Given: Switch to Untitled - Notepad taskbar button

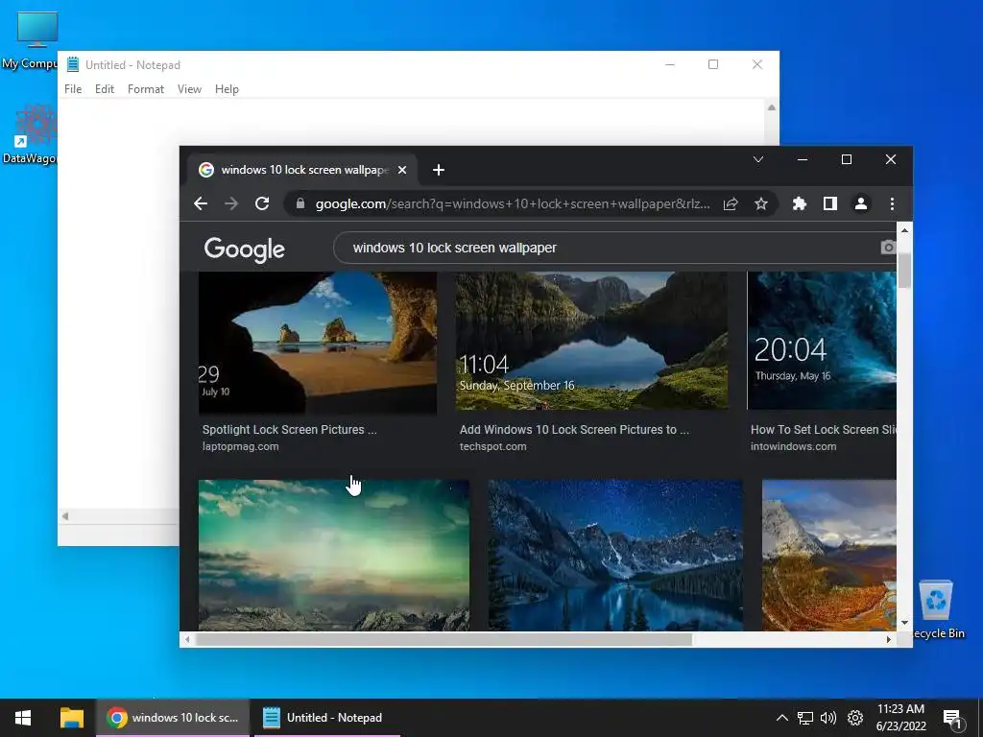Looking at the screenshot, I should (x=327, y=718).
